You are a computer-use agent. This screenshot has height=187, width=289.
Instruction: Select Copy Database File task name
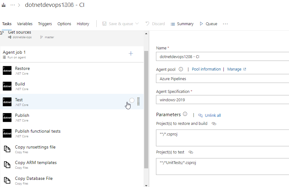click(34, 178)
